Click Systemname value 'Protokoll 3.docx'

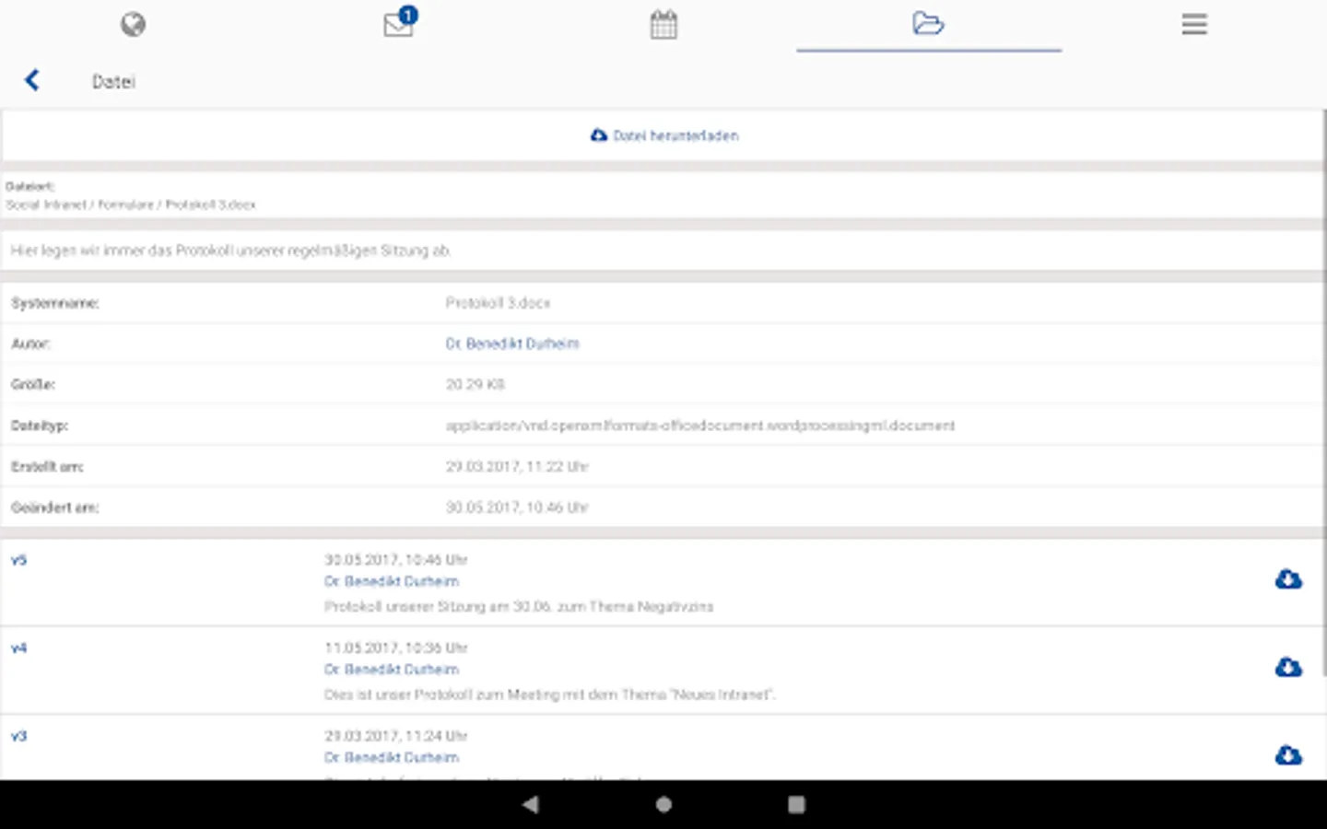point(498,303)
